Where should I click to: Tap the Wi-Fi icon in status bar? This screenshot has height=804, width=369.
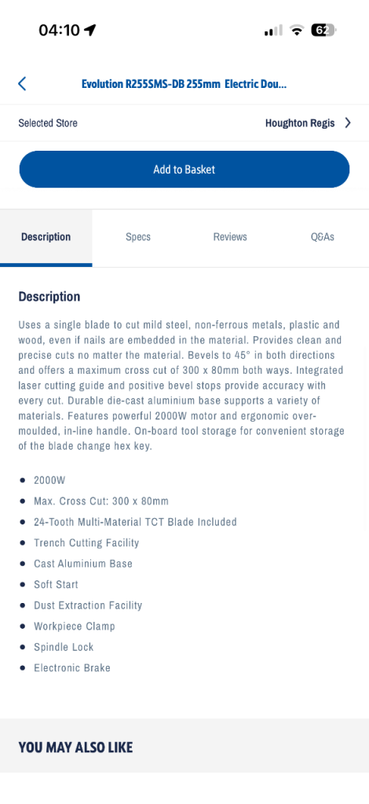point(296,31)
